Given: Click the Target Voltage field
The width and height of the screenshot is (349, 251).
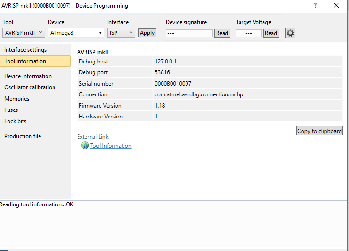Looking at the screenshot, I should point(248,33).
